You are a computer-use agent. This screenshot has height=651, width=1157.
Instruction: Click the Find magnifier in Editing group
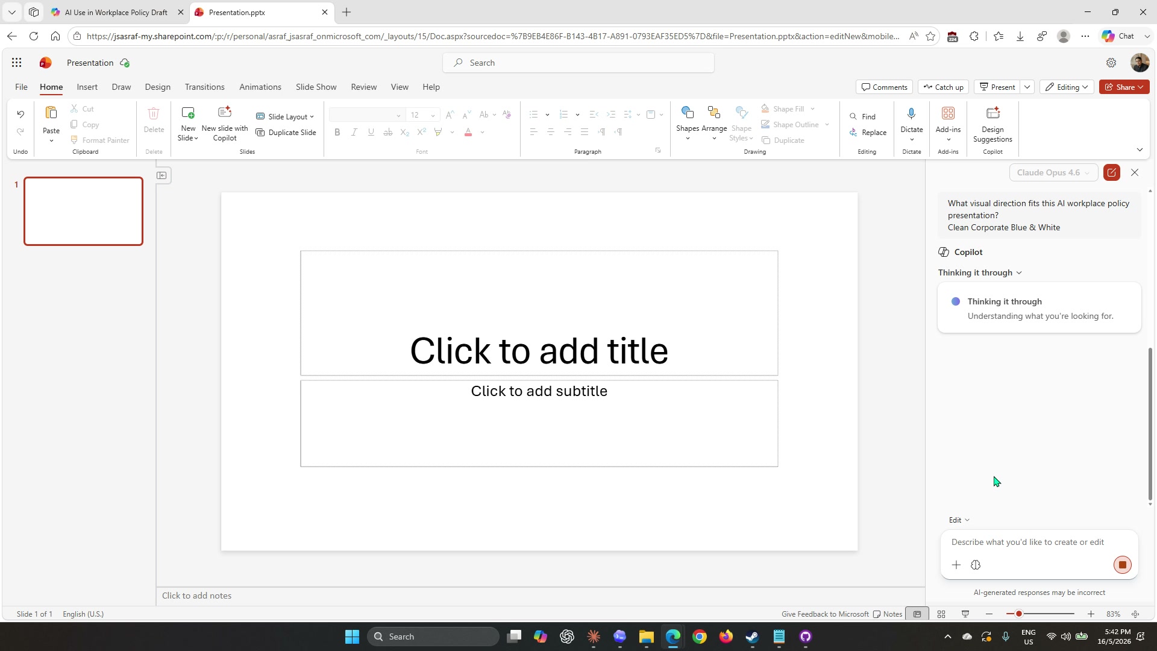[x=853, y=117]
